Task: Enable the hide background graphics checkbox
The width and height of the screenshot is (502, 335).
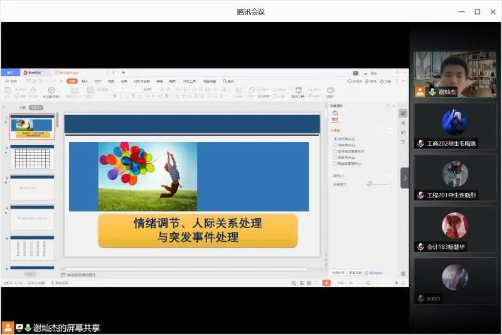Action: tap(336, 163)
